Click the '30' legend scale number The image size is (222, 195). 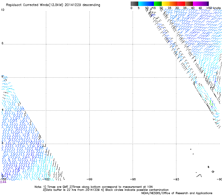point(177,8)
